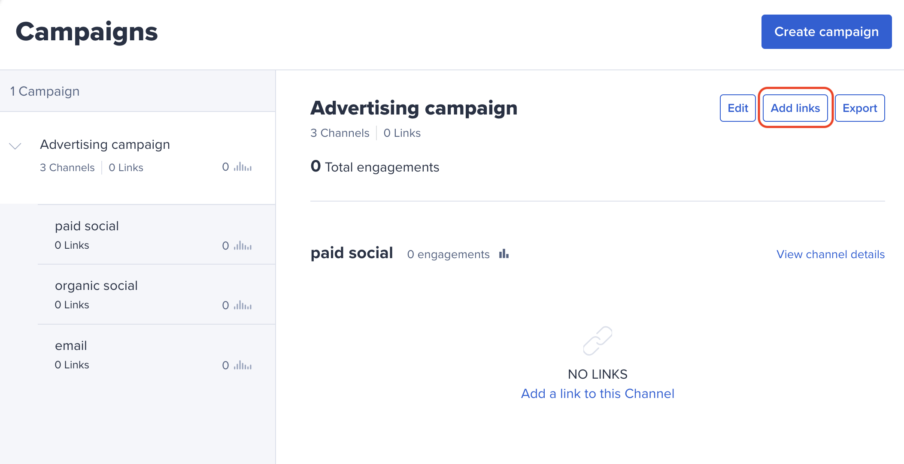
Task: Click the 1 Campaign header label
Action: [45, 91]
